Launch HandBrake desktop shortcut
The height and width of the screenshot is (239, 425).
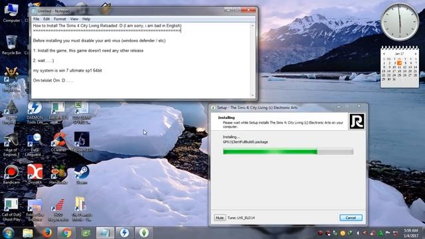(x=58, y=175)
